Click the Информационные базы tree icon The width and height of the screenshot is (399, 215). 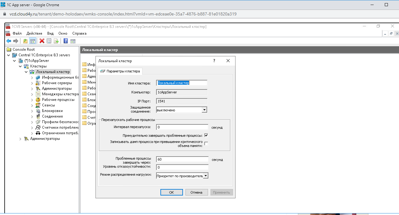click(38, 77)
